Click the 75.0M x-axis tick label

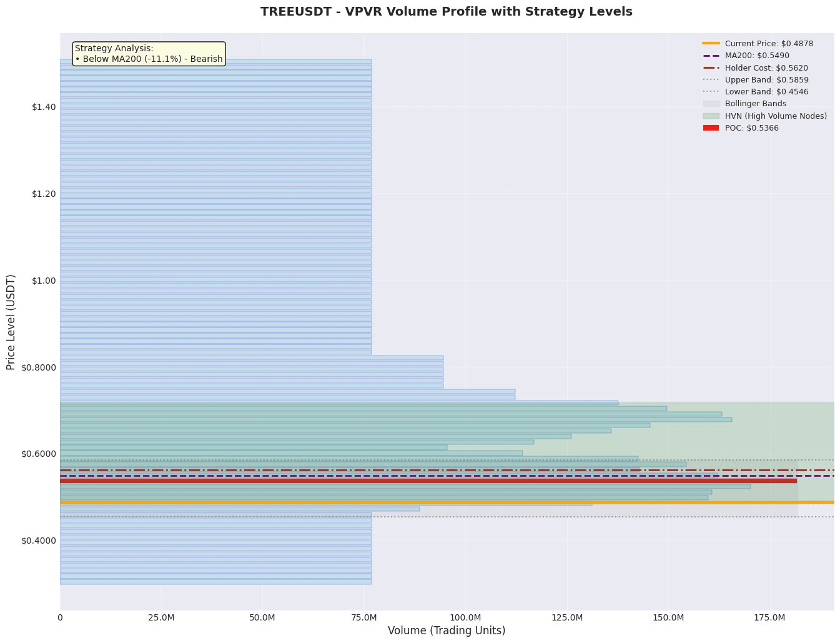(364, 617)
